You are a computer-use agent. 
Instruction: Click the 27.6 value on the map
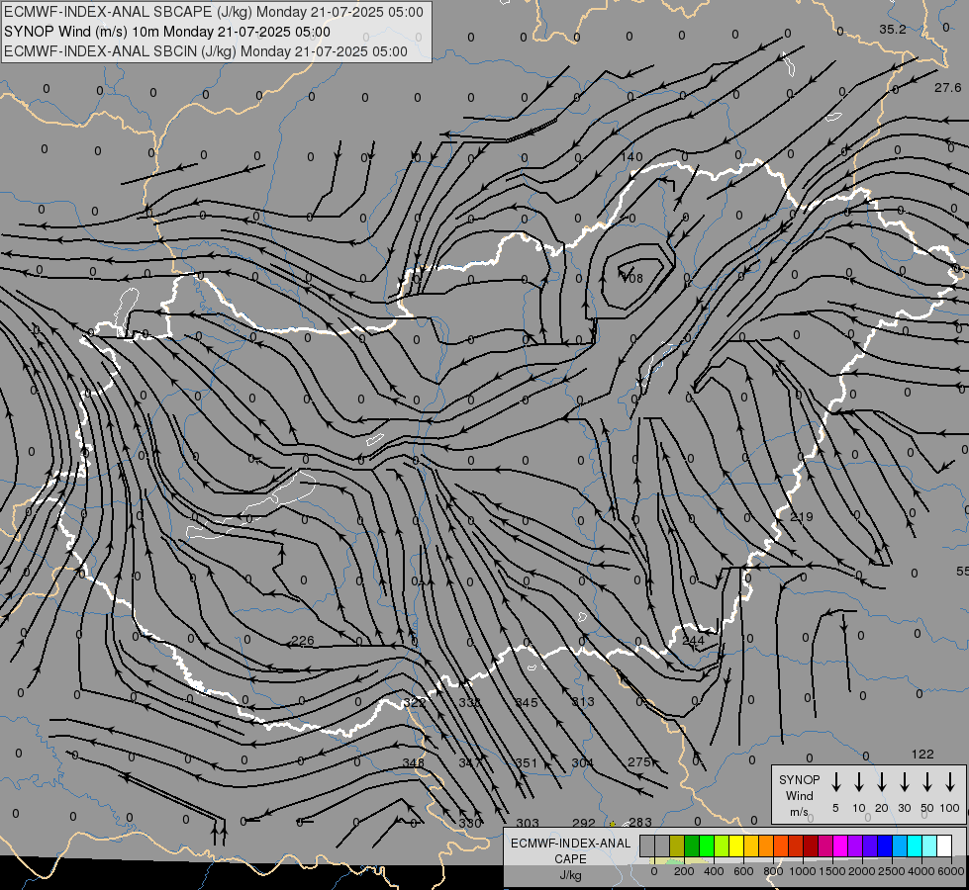947,88
